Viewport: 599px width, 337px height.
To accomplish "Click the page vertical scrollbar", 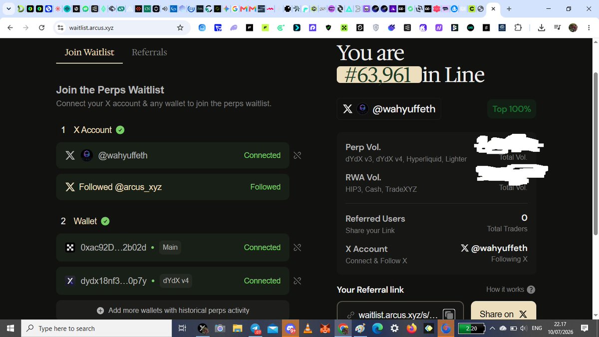I will 595,154.
